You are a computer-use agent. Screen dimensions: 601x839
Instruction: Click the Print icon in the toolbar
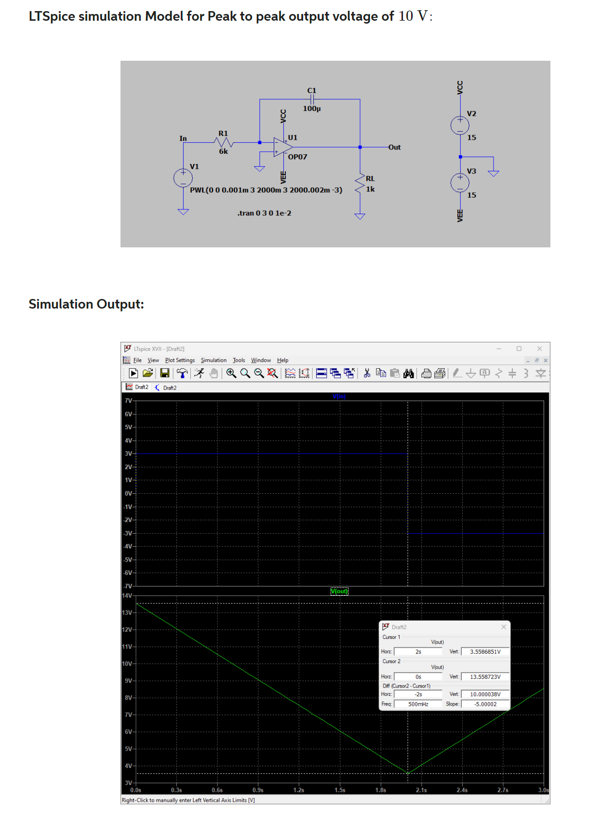(x=426, y=373)
